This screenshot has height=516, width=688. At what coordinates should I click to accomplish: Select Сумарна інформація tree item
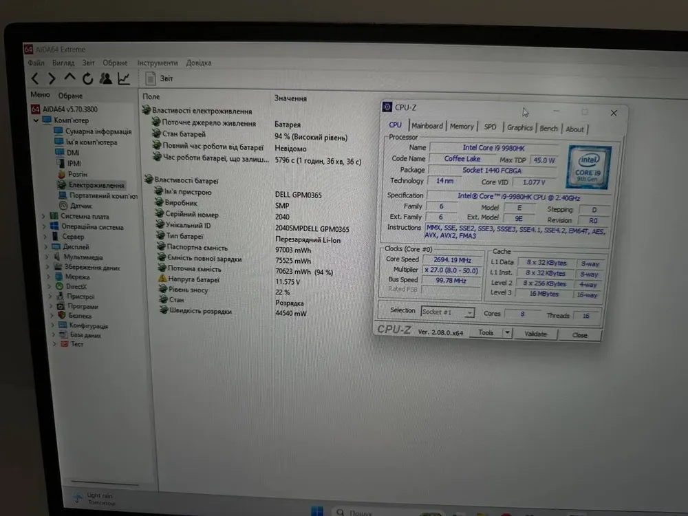[98, 131]
